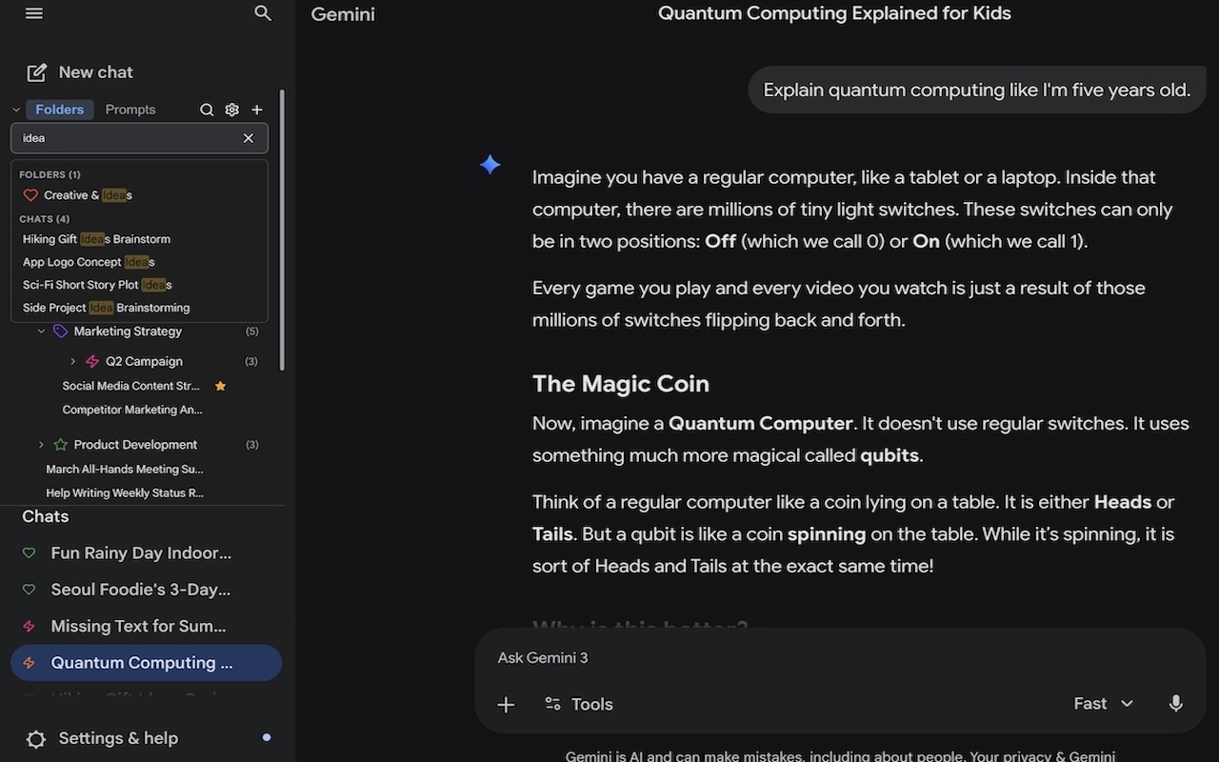The height and width of the screenshot is (762, 1219).
Task: Click the folder search magnifier icon
Action: coord(207,110)
